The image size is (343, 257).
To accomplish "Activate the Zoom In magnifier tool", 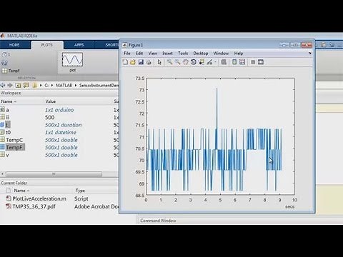I will tap(169, 62).
